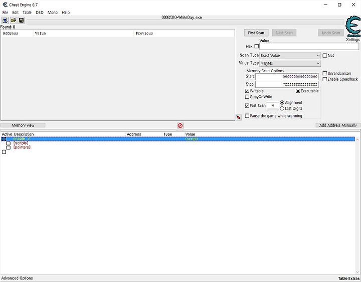Activate the [pointers] entry checkbox
The height and width of the screenshot is (282, 361).
9,148
